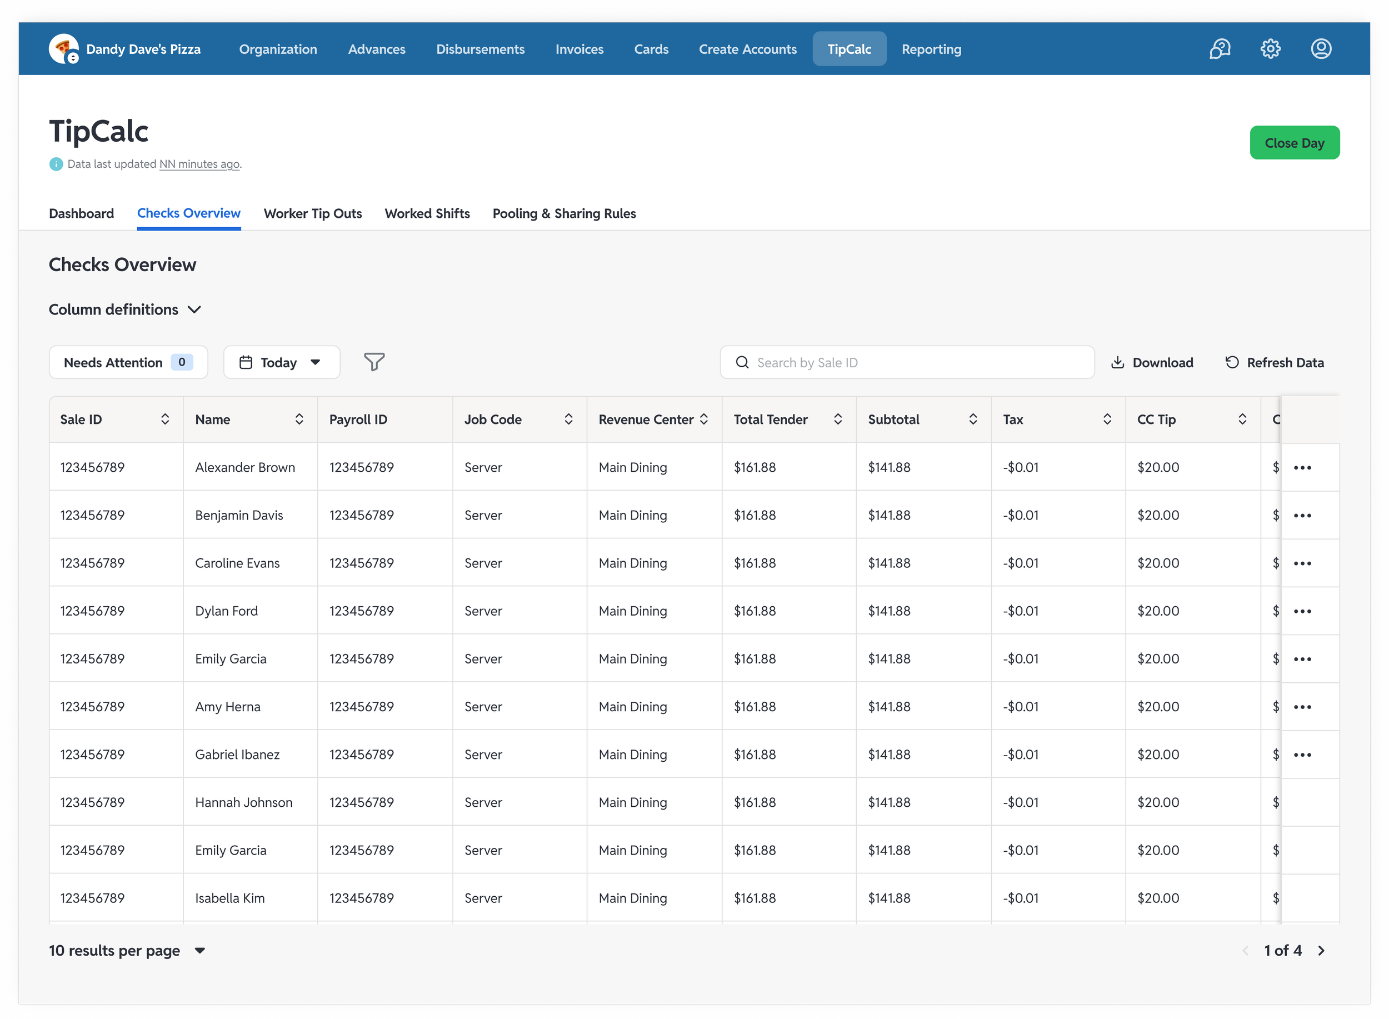The image size is (1389, 1019).
Task: Open row actions for Amy Herna
Action: tap(1302, 707)
